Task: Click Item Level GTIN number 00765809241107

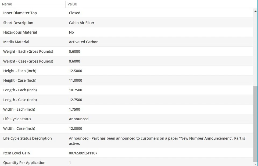Action: coord(83,153)
